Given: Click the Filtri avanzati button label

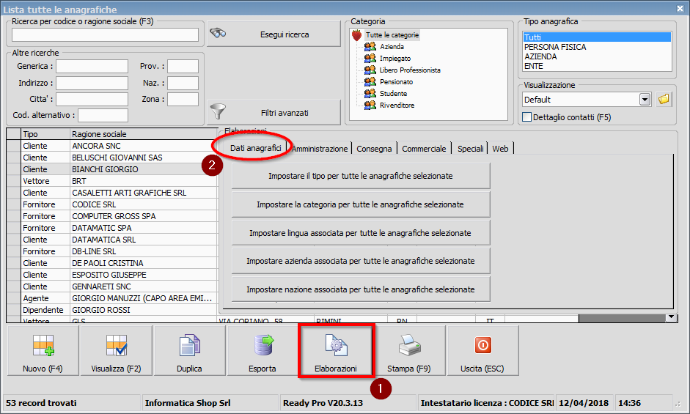Looking at the screenshot, I should [x=285, y=113].
